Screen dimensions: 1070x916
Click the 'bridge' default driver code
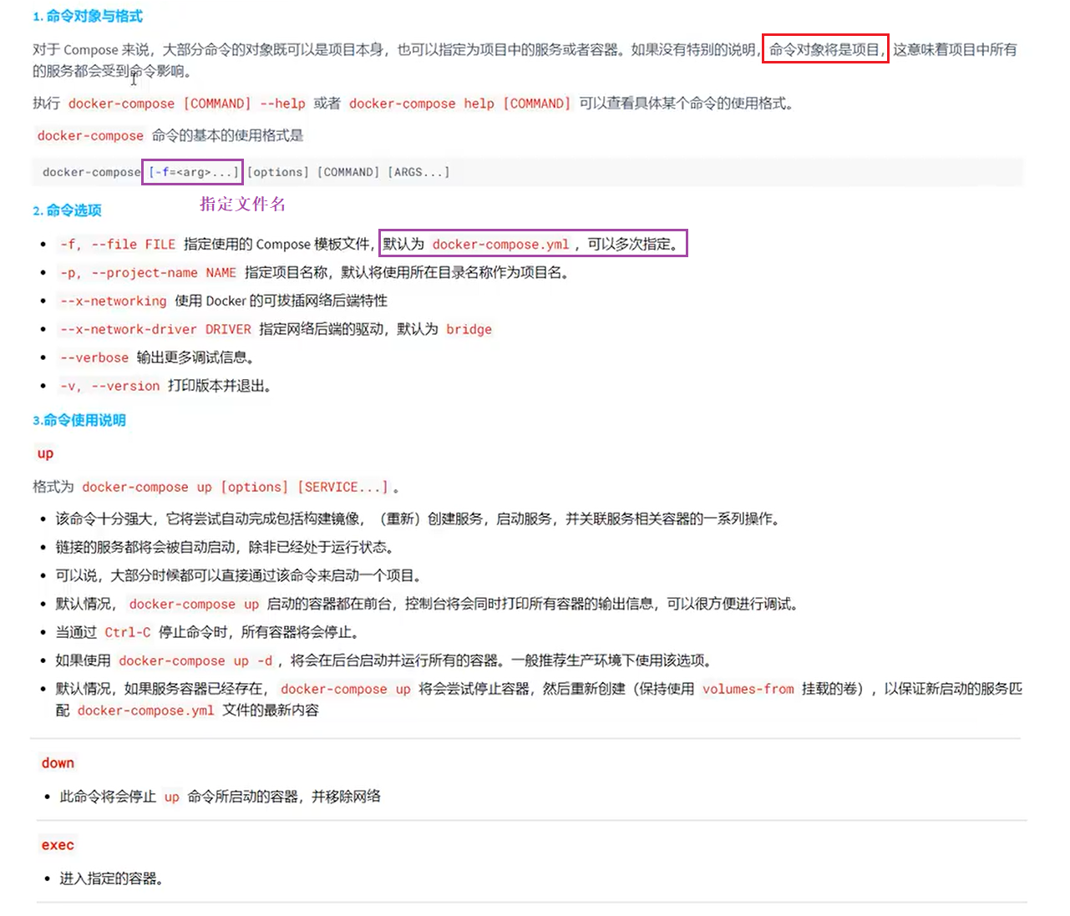(x=469, y=330)
